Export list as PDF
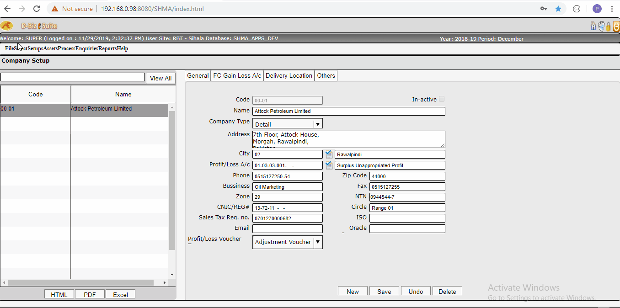The height and width of the screenshot is (308, 620). coord(90,294)
